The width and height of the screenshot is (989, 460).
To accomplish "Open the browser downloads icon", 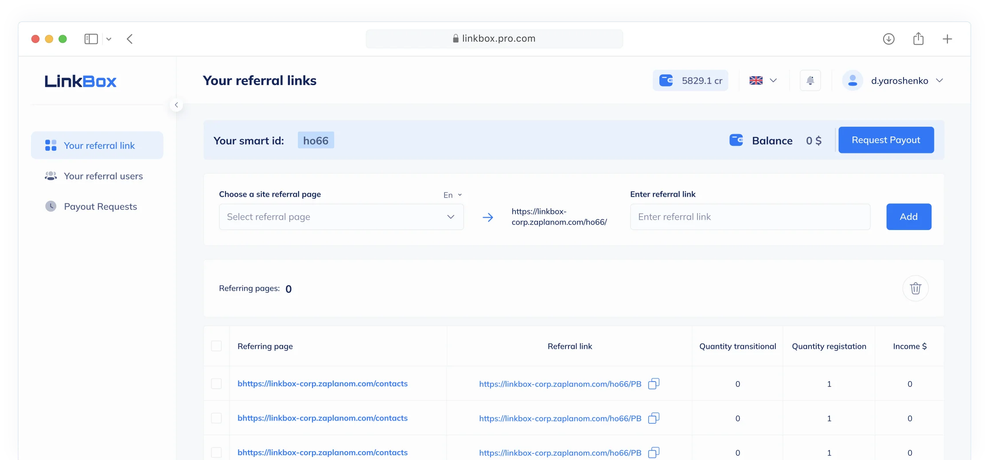I will [888, 39].
